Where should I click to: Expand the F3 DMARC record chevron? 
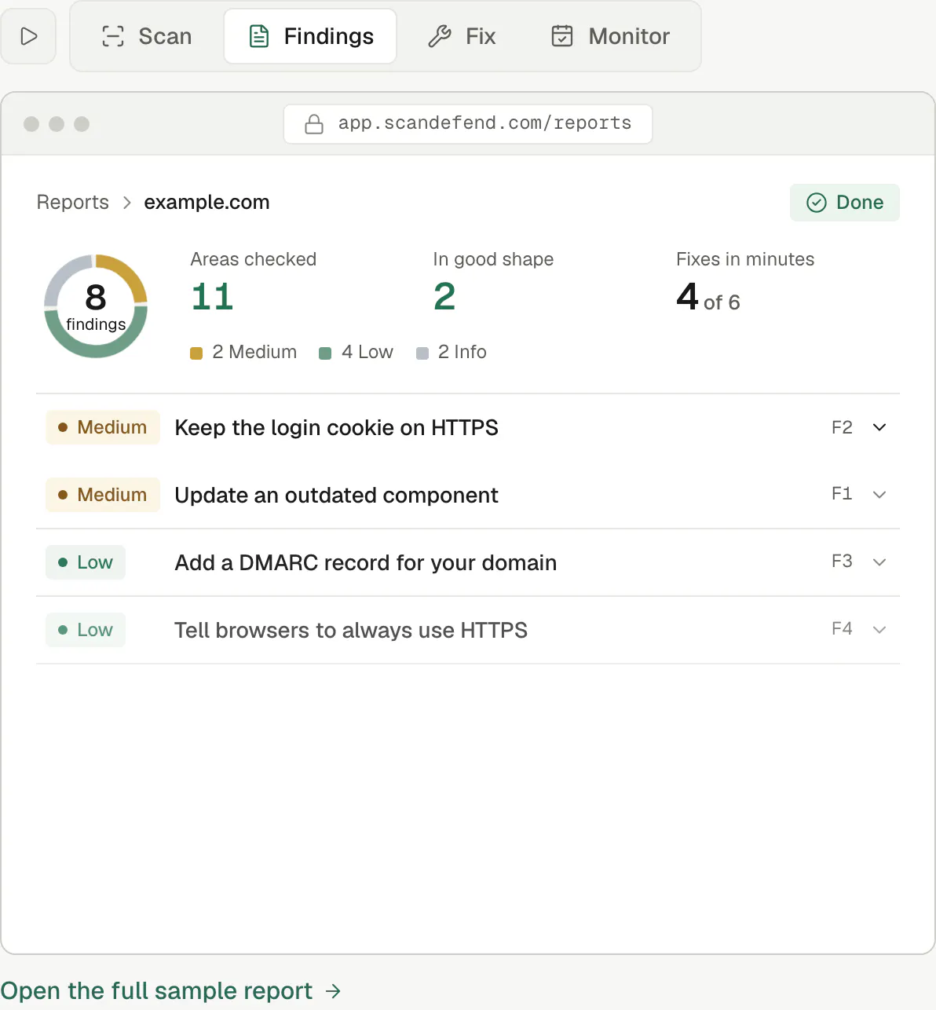click(879, 562)
